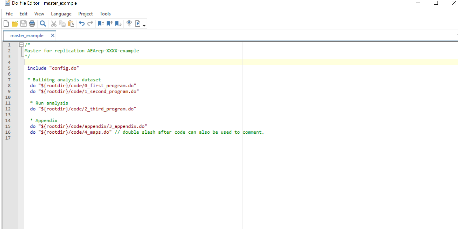Minimize the Do-file Editor window

pyautogui.click(x=418, y=3)
